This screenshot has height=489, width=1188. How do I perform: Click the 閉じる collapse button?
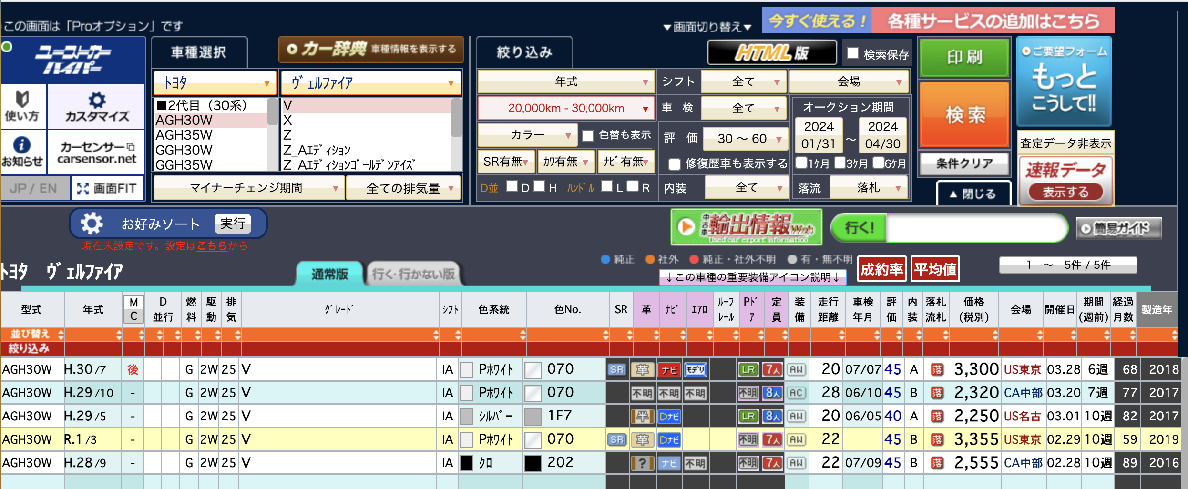(x=973, y=194)
